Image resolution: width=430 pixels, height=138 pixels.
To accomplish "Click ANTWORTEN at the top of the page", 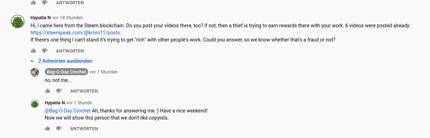I will [70, 2].
